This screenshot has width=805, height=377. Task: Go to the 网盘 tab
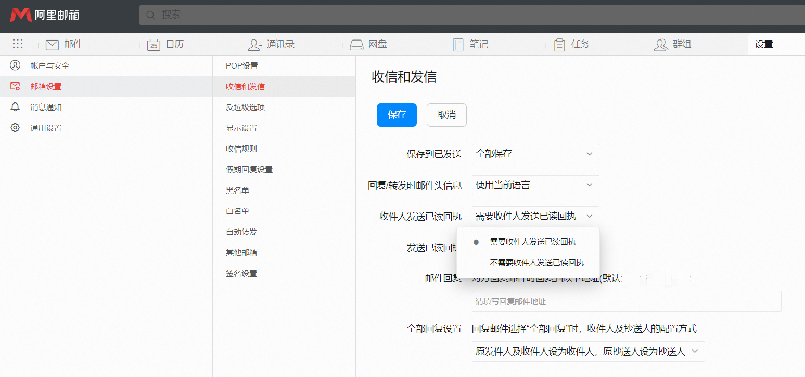[x=377, y=44]
